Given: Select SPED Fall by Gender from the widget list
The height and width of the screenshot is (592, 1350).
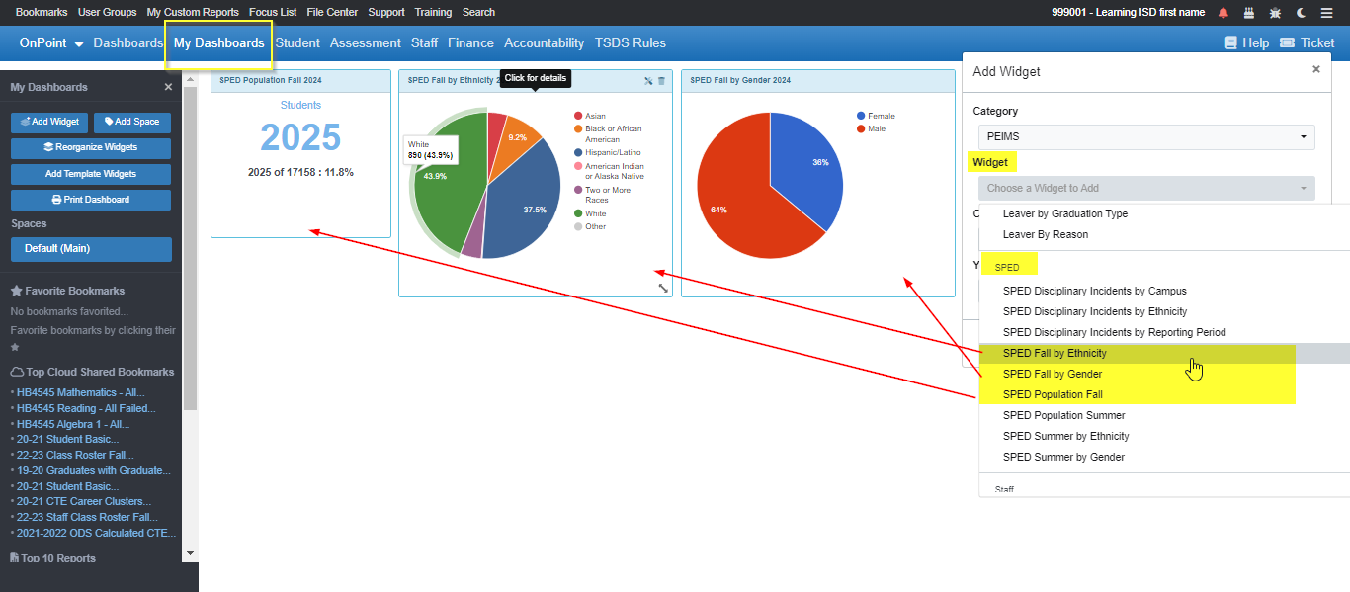Looking at the screenshot, I should coord(1052,374).
